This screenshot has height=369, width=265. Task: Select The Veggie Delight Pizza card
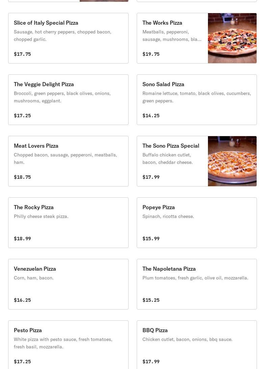click(68, 100)
